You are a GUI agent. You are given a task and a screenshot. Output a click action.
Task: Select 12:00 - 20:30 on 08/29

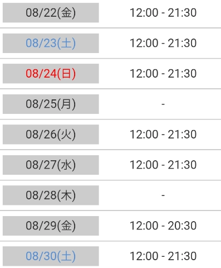(163, 226)
